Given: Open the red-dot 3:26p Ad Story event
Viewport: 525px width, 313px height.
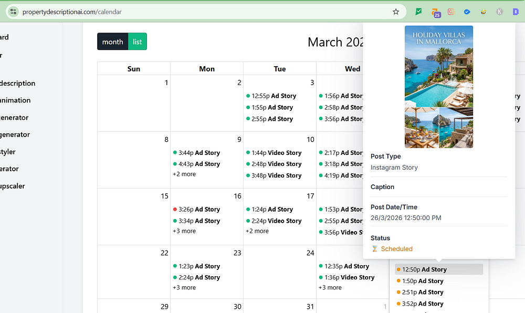Looking at the screenshot, I should click(196, 209).
